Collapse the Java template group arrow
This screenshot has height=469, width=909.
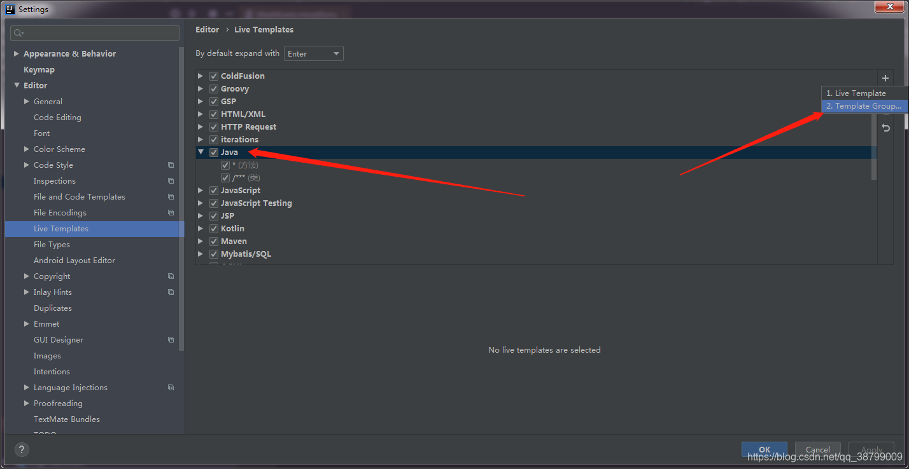tap(201, 153)
